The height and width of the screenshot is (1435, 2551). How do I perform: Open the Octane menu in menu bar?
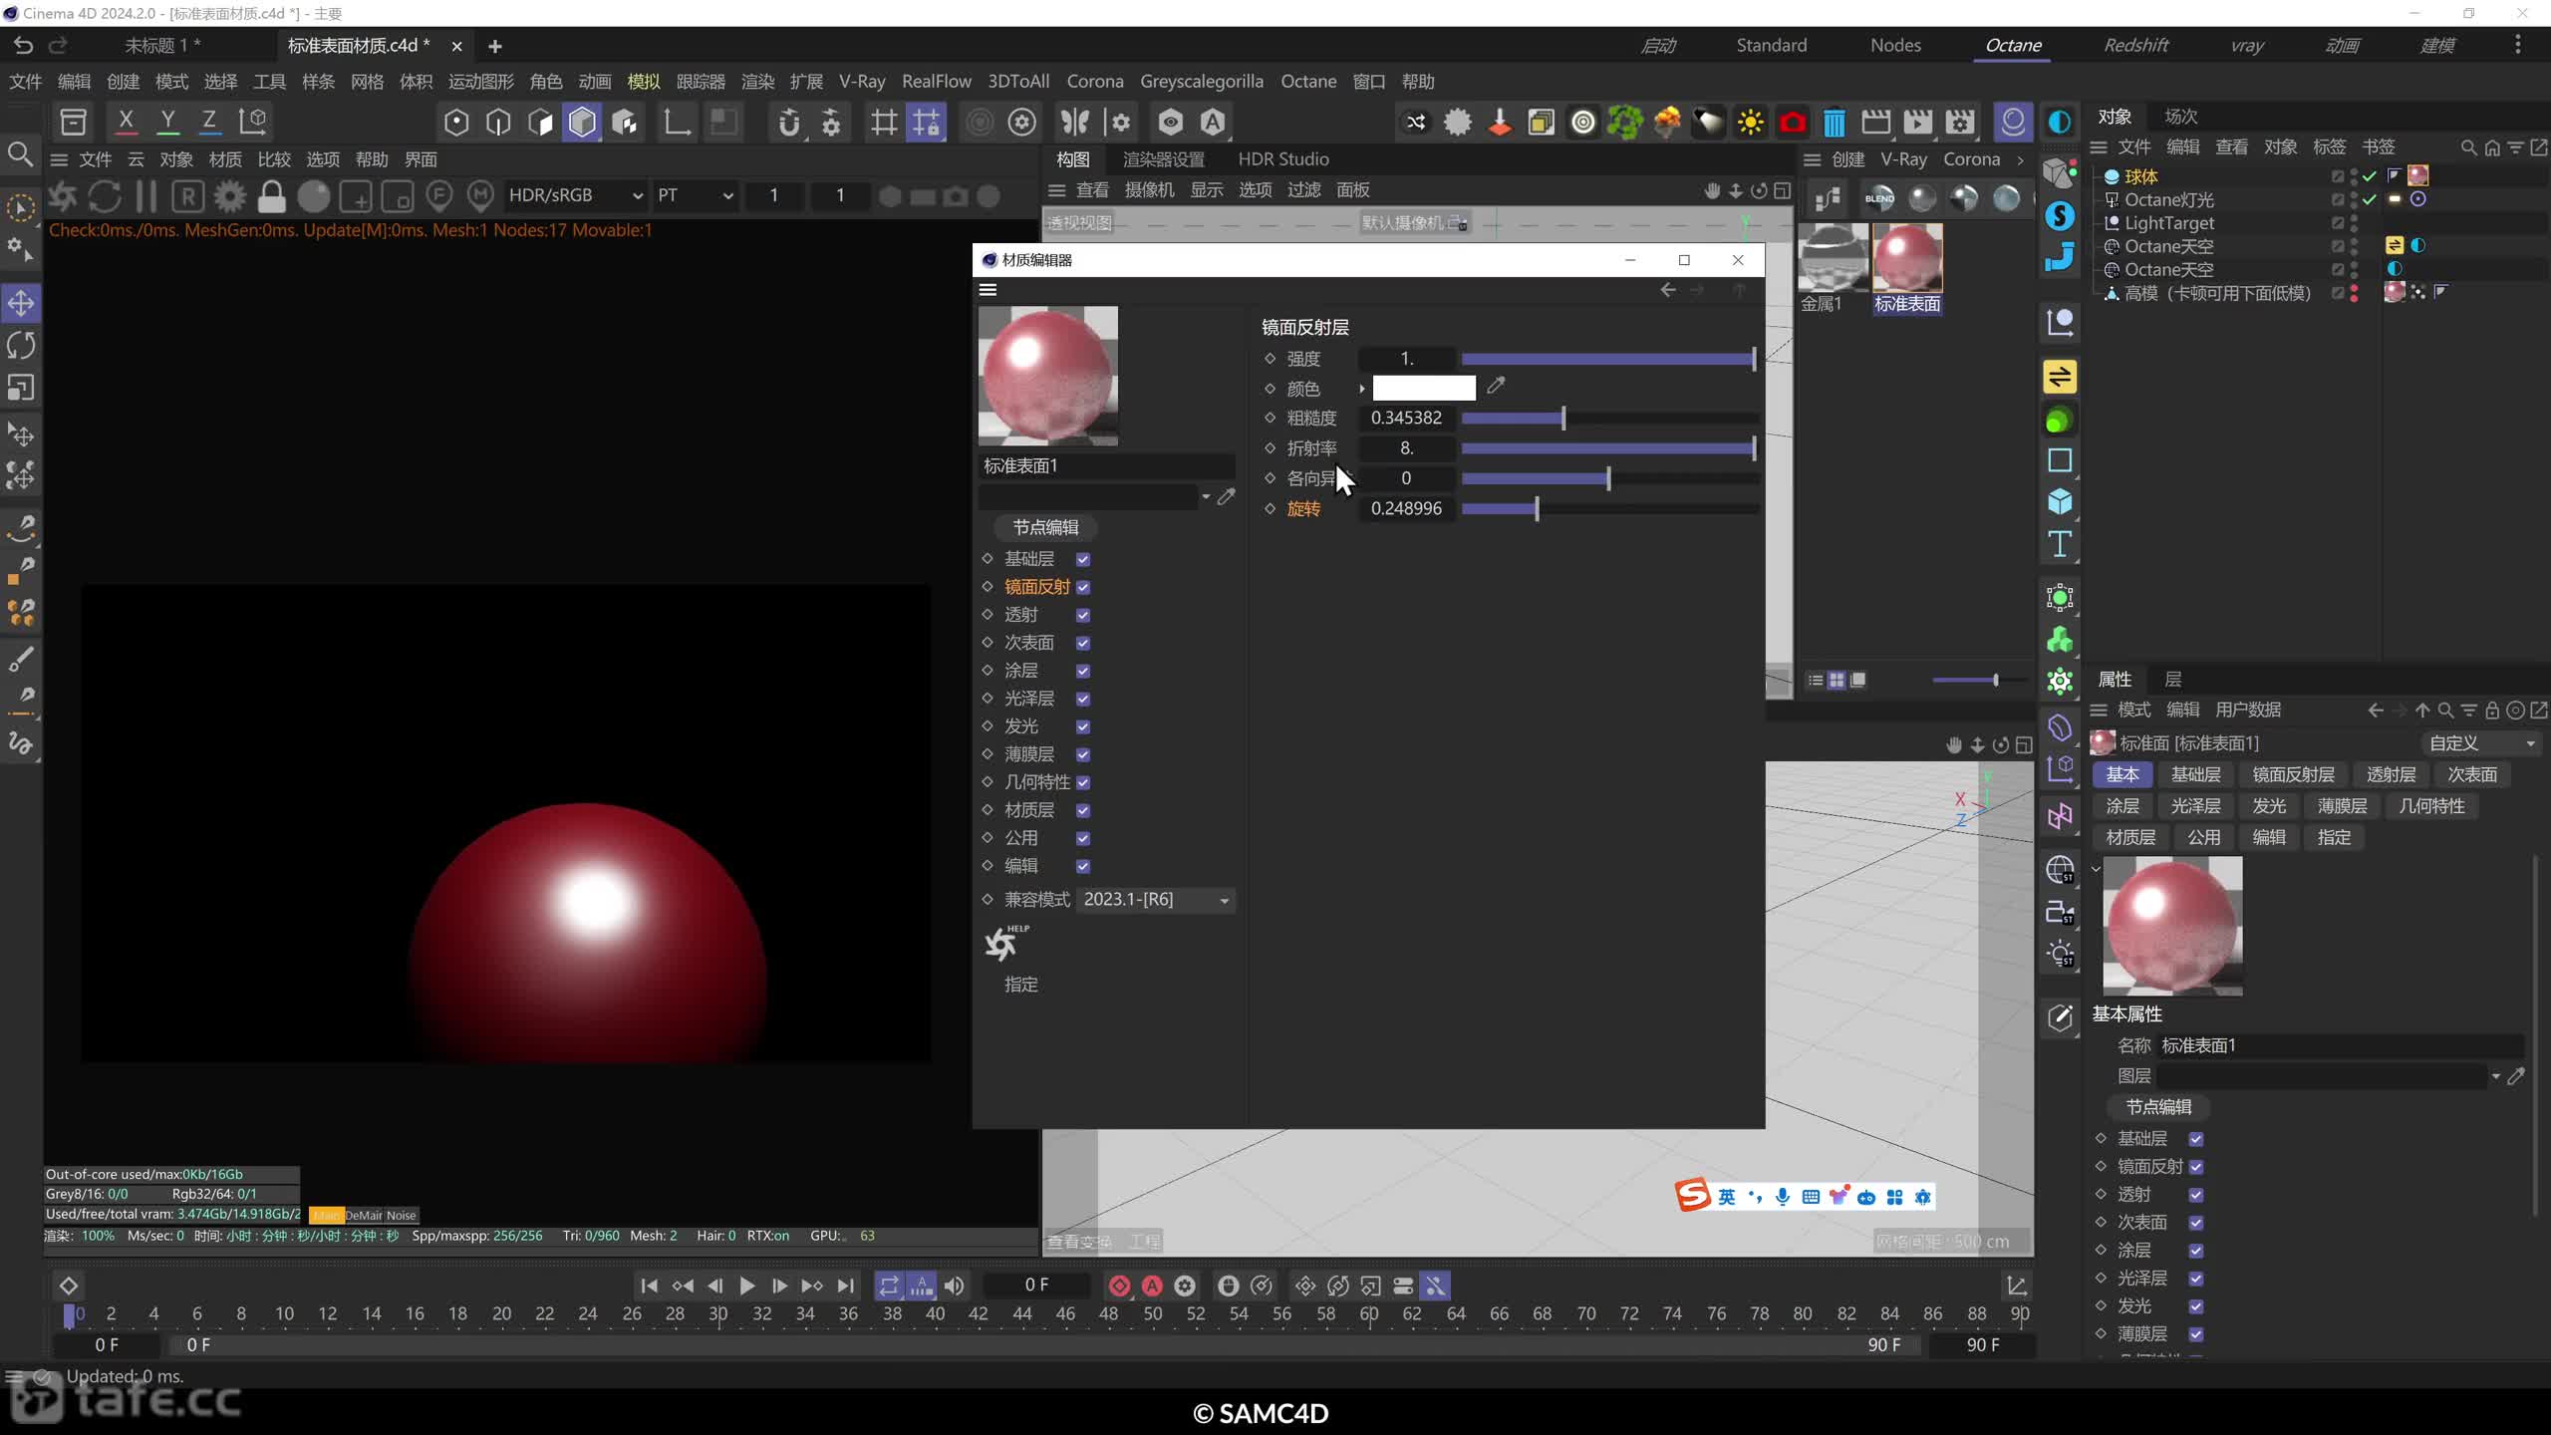(1307, 82)
